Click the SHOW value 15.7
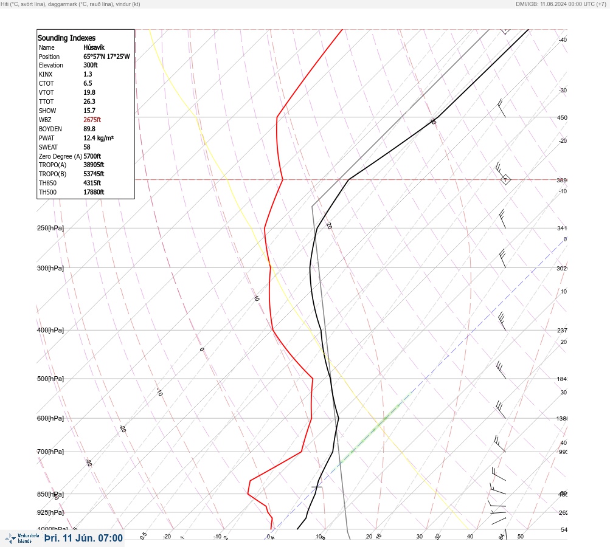Screen dimensions: 610x547 coord(89,111)
